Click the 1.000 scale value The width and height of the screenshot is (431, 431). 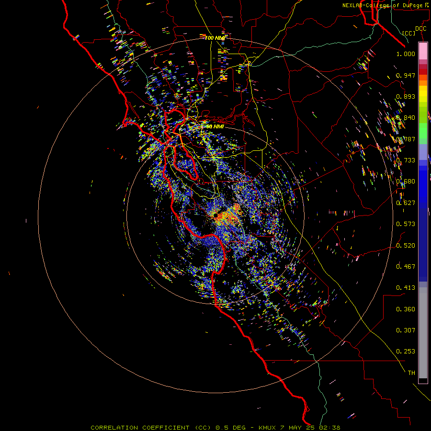406,54
